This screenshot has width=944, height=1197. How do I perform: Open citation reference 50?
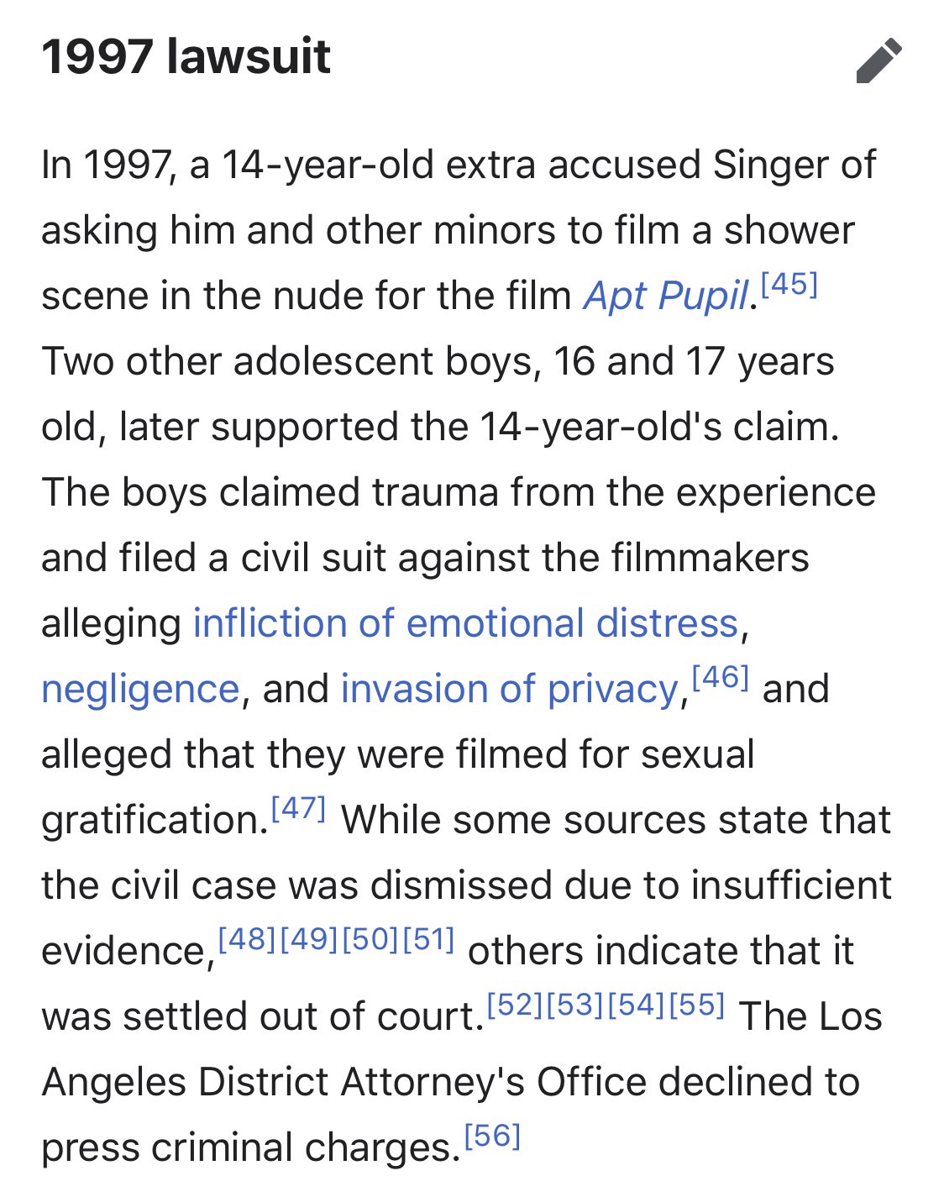370,939
